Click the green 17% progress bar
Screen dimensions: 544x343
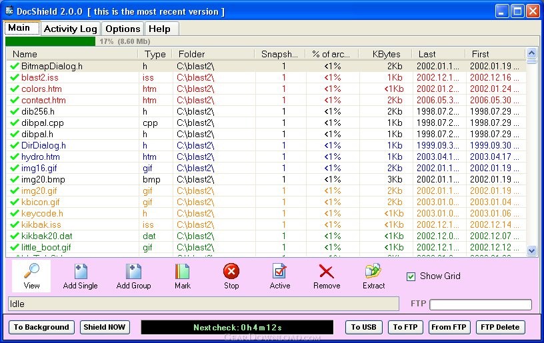[x=50, y=41]
